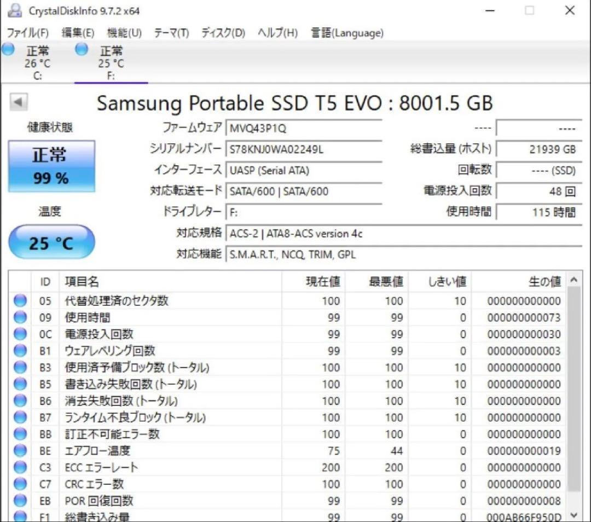Click the blue dot beside エアフロー温度 row
This screenshot has width=591, height=522.
click(x=20, y=451)
